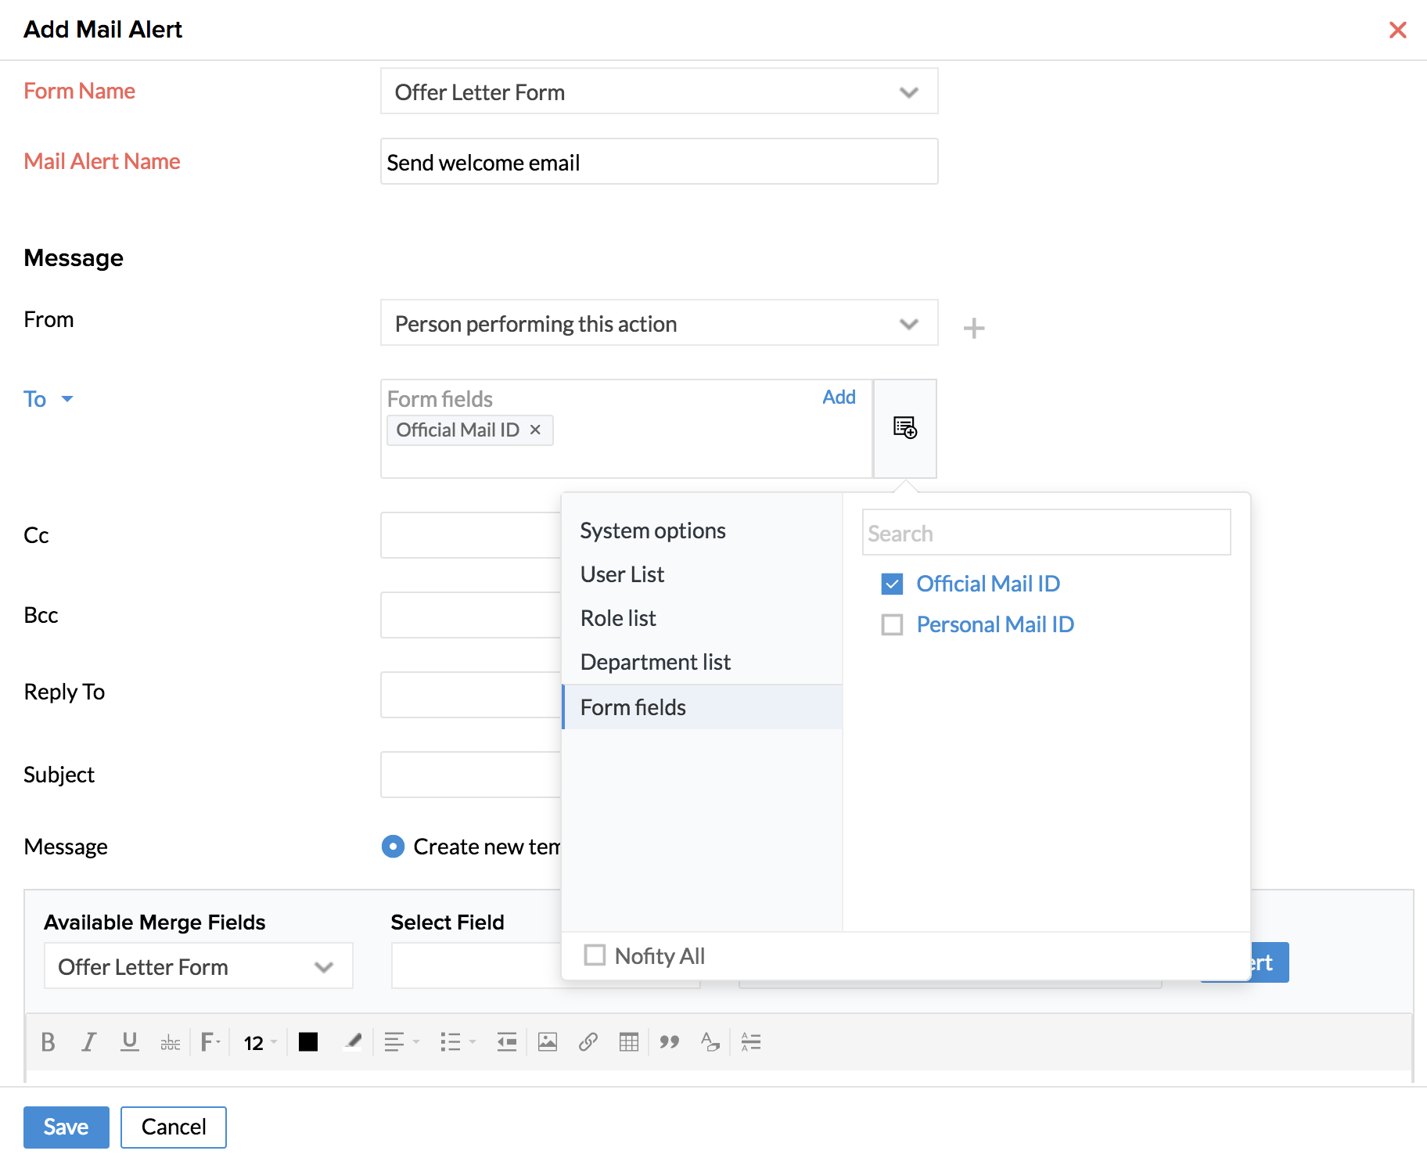Enable the Nofity All checkbox
Screen dimensions: 1427x1158
click(595, 955)
